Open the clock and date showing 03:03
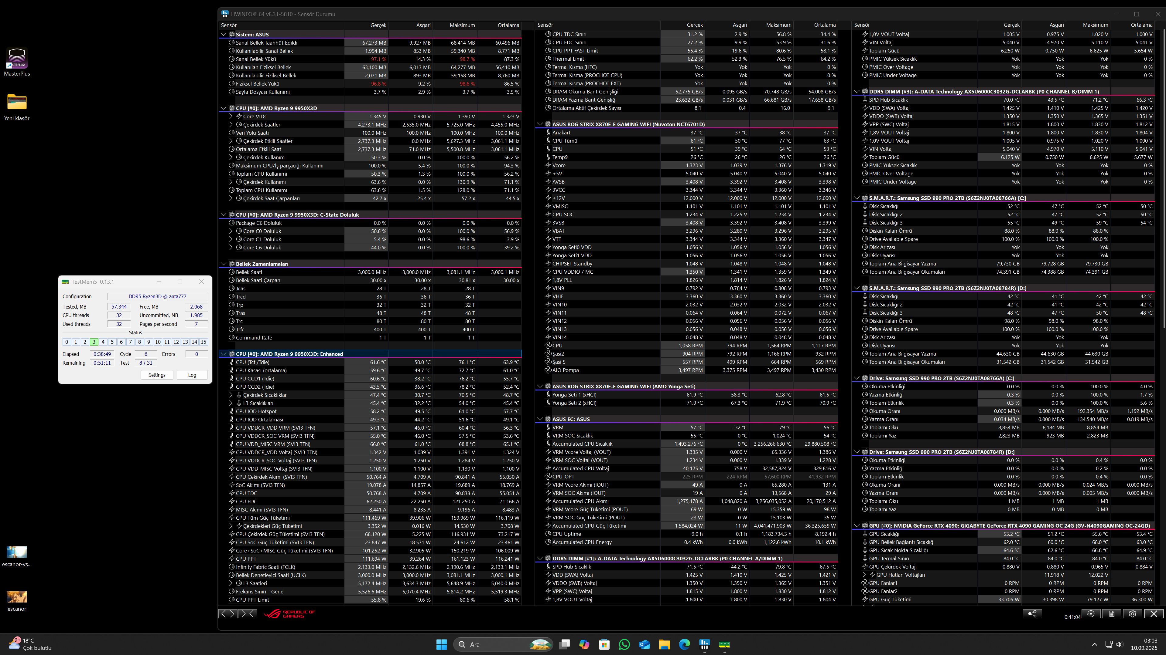The height and width of the screenshot is (655, 1166). click(x=1144, y=644)
